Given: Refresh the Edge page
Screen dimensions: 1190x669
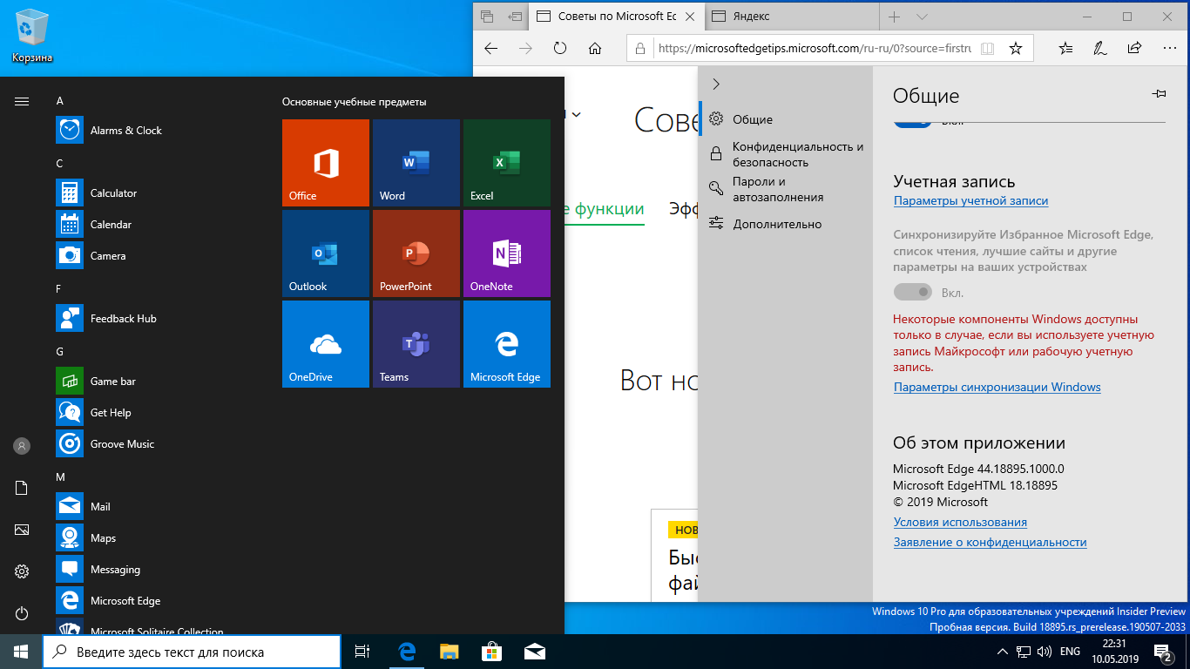Looking at the screenshot, I should (560, 49).
